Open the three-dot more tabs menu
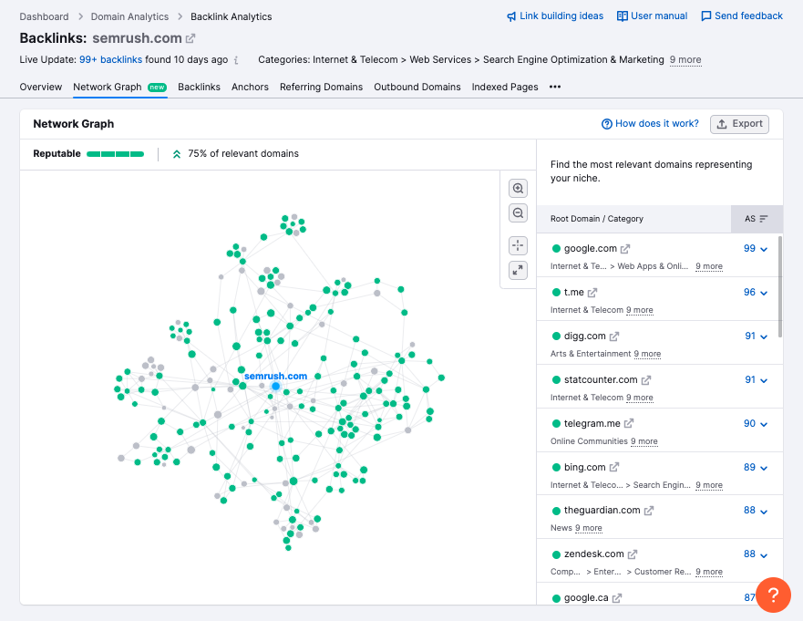The width and height of the screenshot is (803, 621). click(555, 88)
